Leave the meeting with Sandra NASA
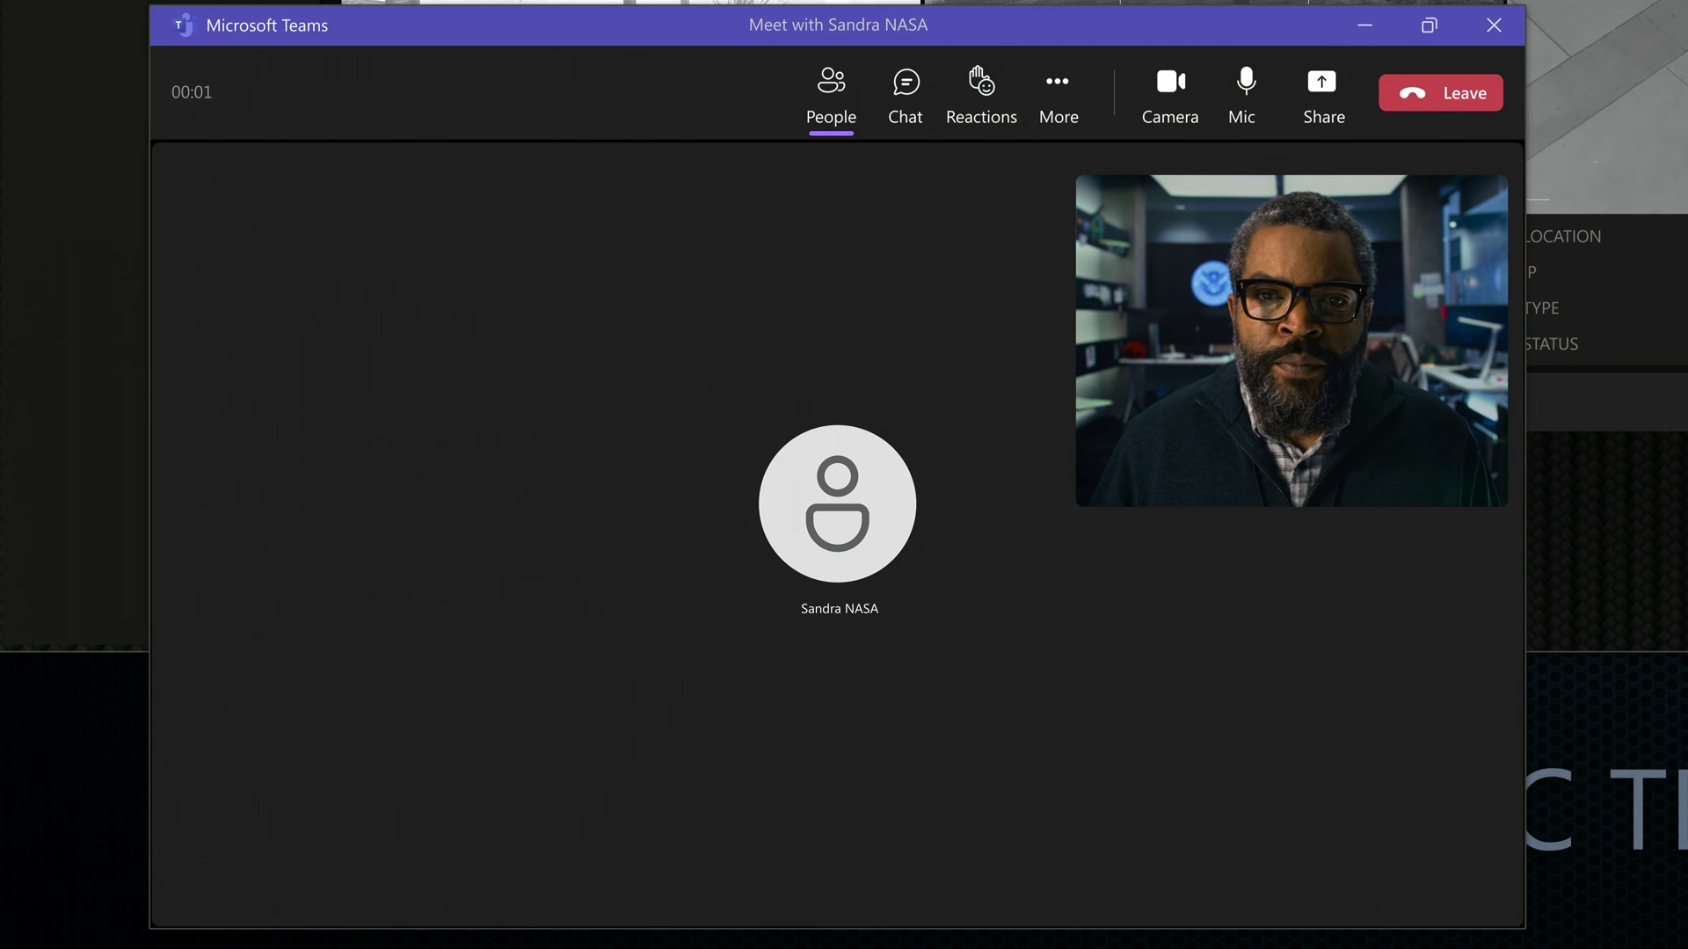The image size is (1688, 949). [x=1440, y=93]
